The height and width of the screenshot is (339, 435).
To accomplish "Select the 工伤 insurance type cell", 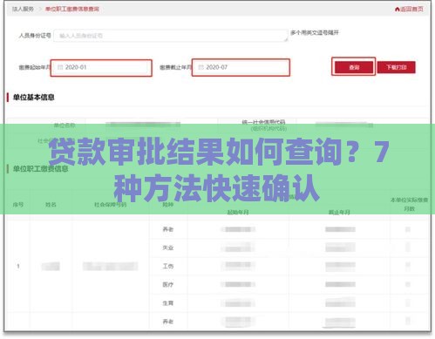I will coord(168,266).
